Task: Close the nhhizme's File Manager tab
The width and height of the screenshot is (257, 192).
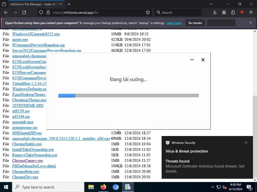Action: coord(61,4)
